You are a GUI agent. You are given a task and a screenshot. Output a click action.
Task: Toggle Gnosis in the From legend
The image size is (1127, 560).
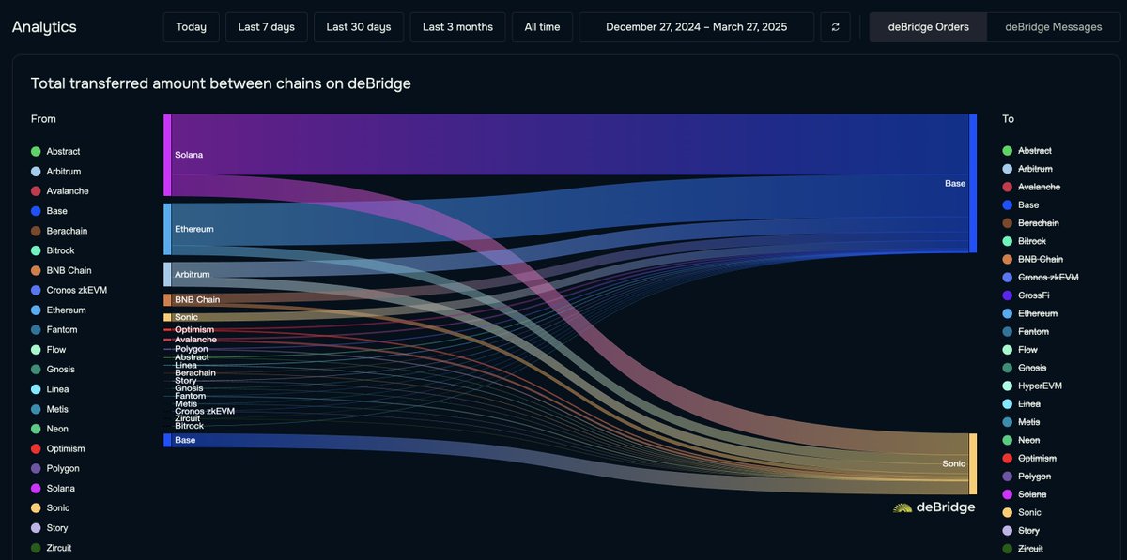pyautogui.click(x=53, y=370)
